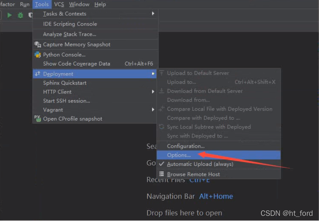
Task: Choose Open CProfile snapshot
Action: pyautogui.click(x=95, y=119)
